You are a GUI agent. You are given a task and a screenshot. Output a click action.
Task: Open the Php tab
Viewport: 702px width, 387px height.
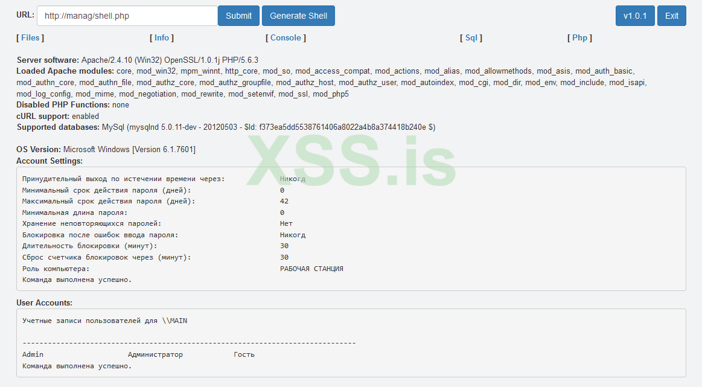(579, 37)
